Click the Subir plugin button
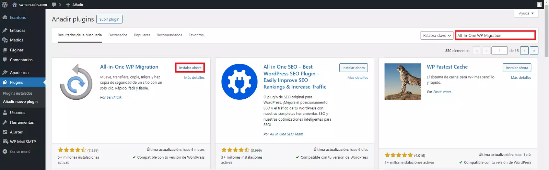The image size is (549, 170). (x=109, y=19)
